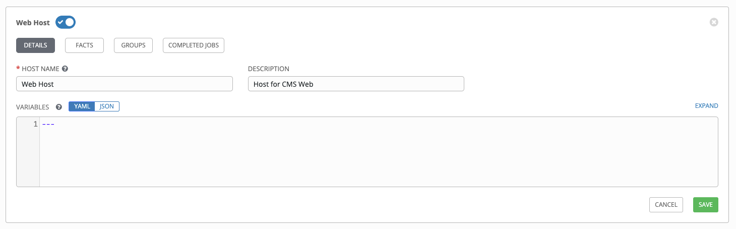This screenshot has height=229, width=736.
Task: Click the Web Host panel title
Action: click(33, 23)
